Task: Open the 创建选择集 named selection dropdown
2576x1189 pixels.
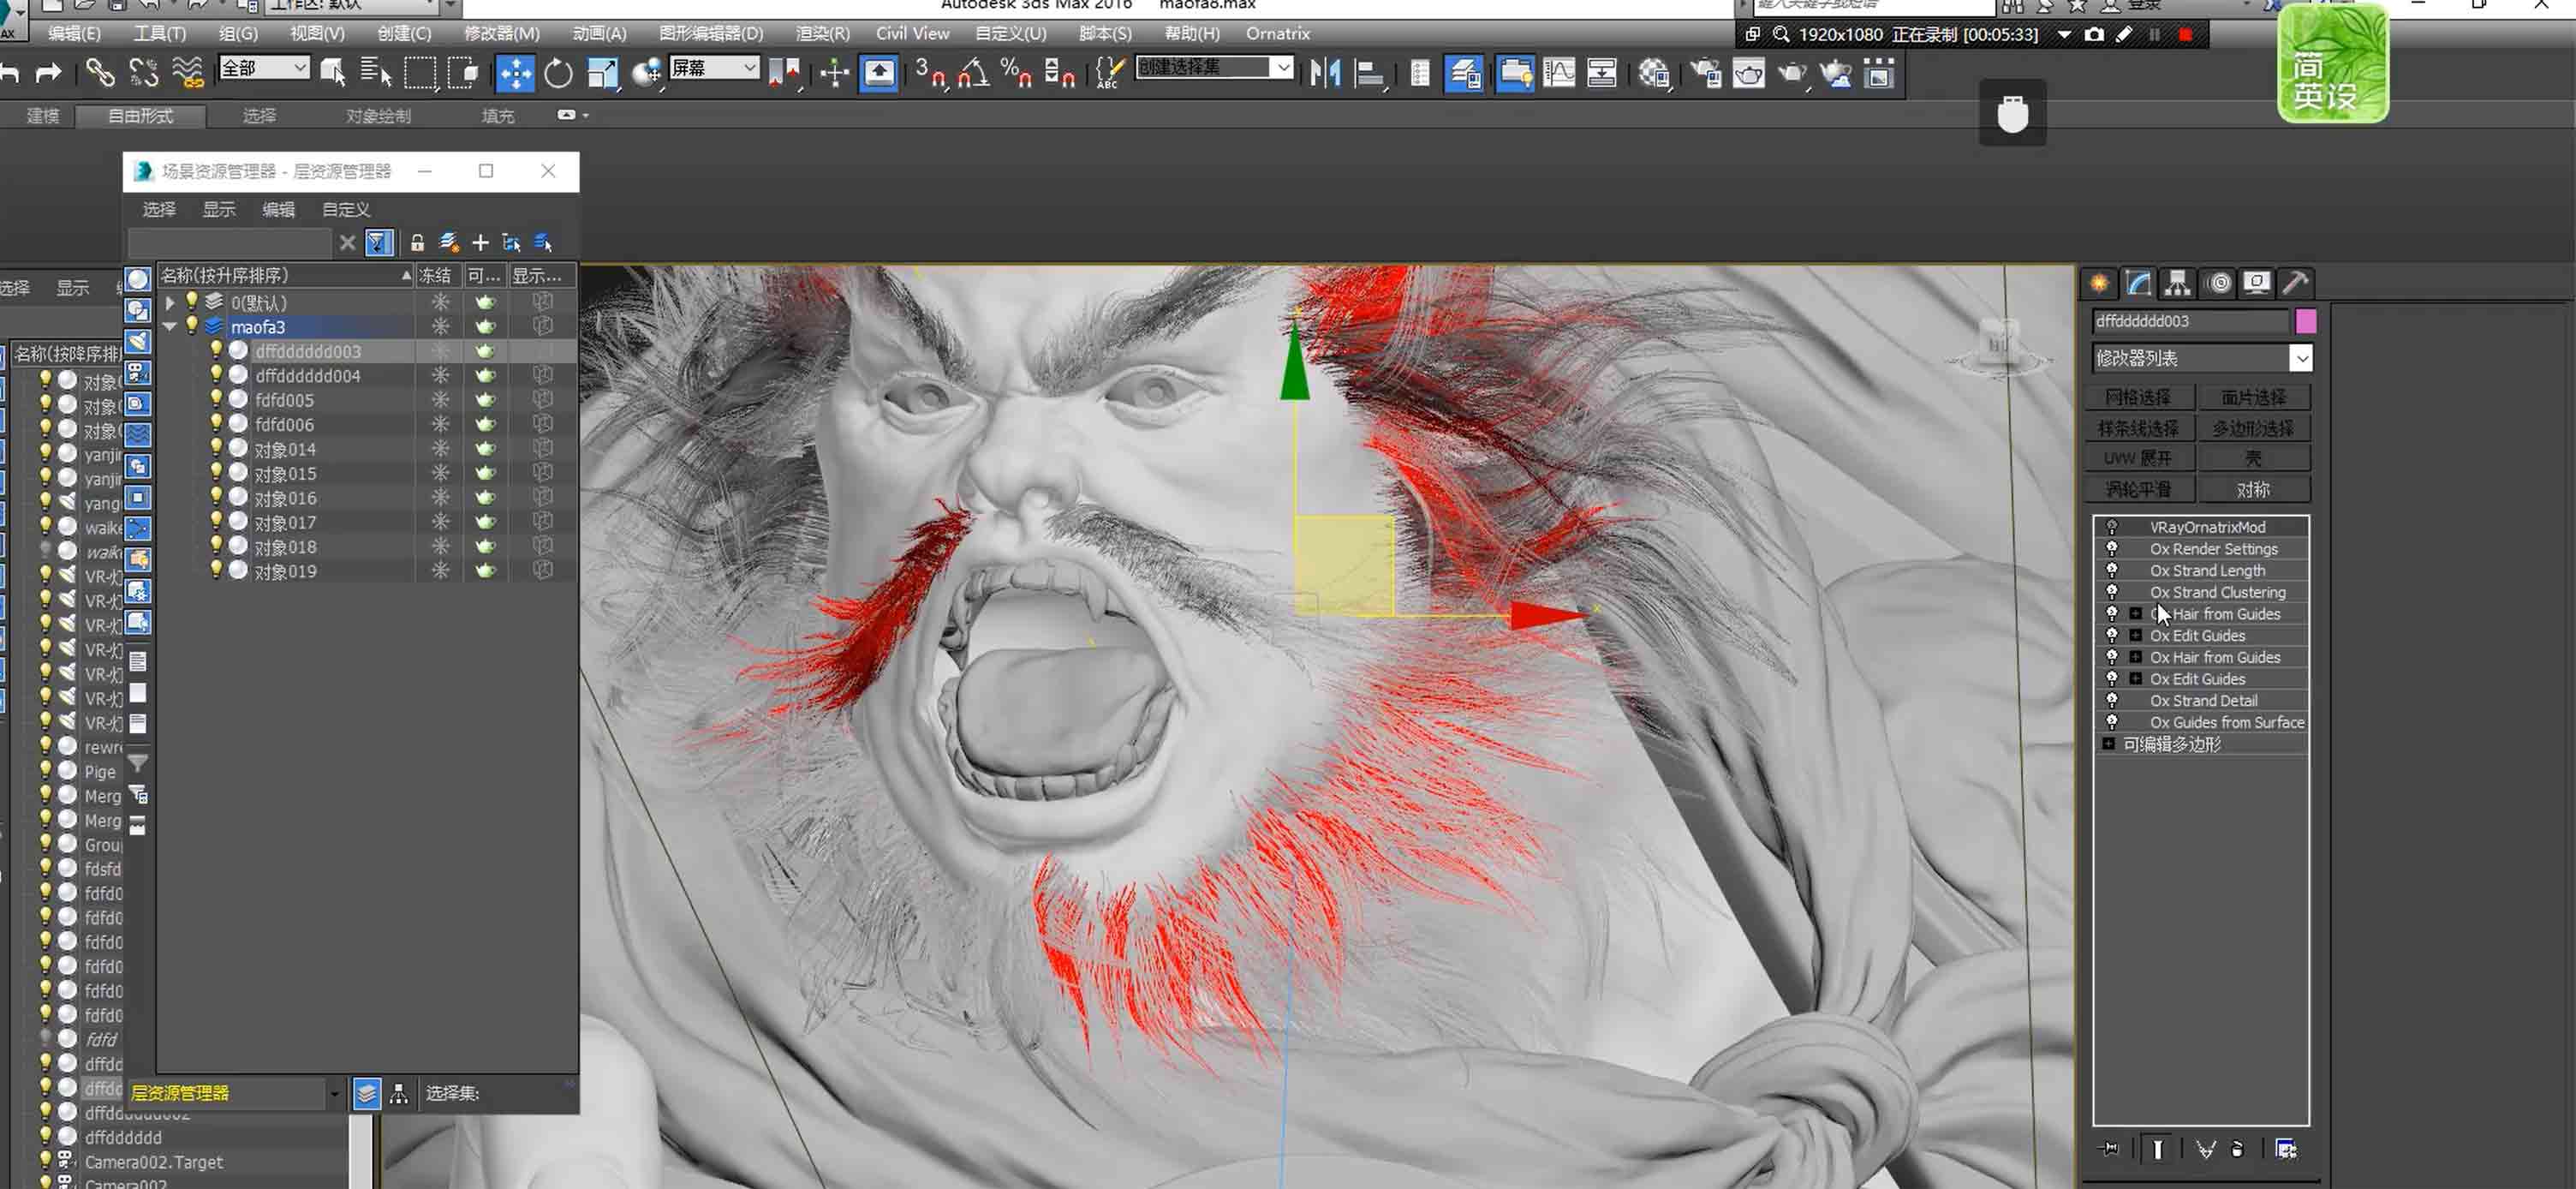Action: pyautogui.click(x=1282, y=67)
